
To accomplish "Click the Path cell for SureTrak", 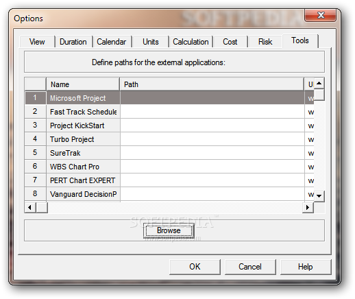I will (x=212, y=153).
